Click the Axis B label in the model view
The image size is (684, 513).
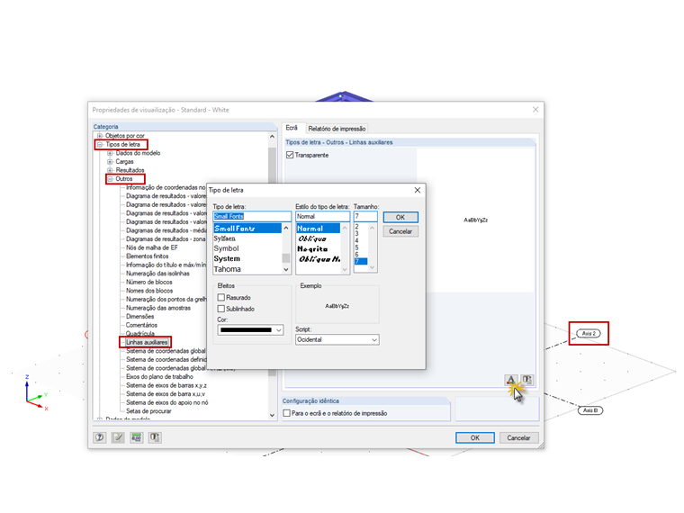(590, 410)
